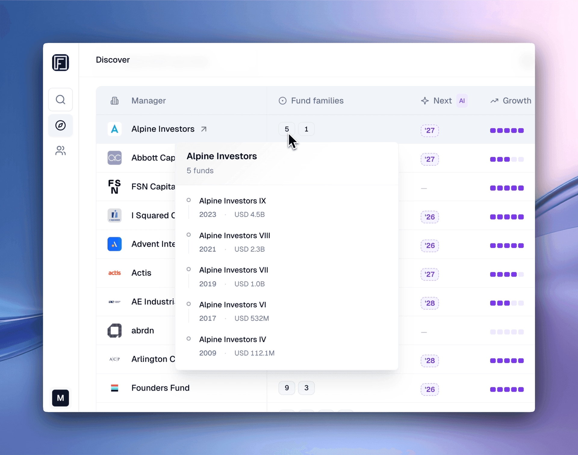Viewport: 578px width, 455px height.
Task: Click the USD 4.5B fund size
Action: point(250,215)
